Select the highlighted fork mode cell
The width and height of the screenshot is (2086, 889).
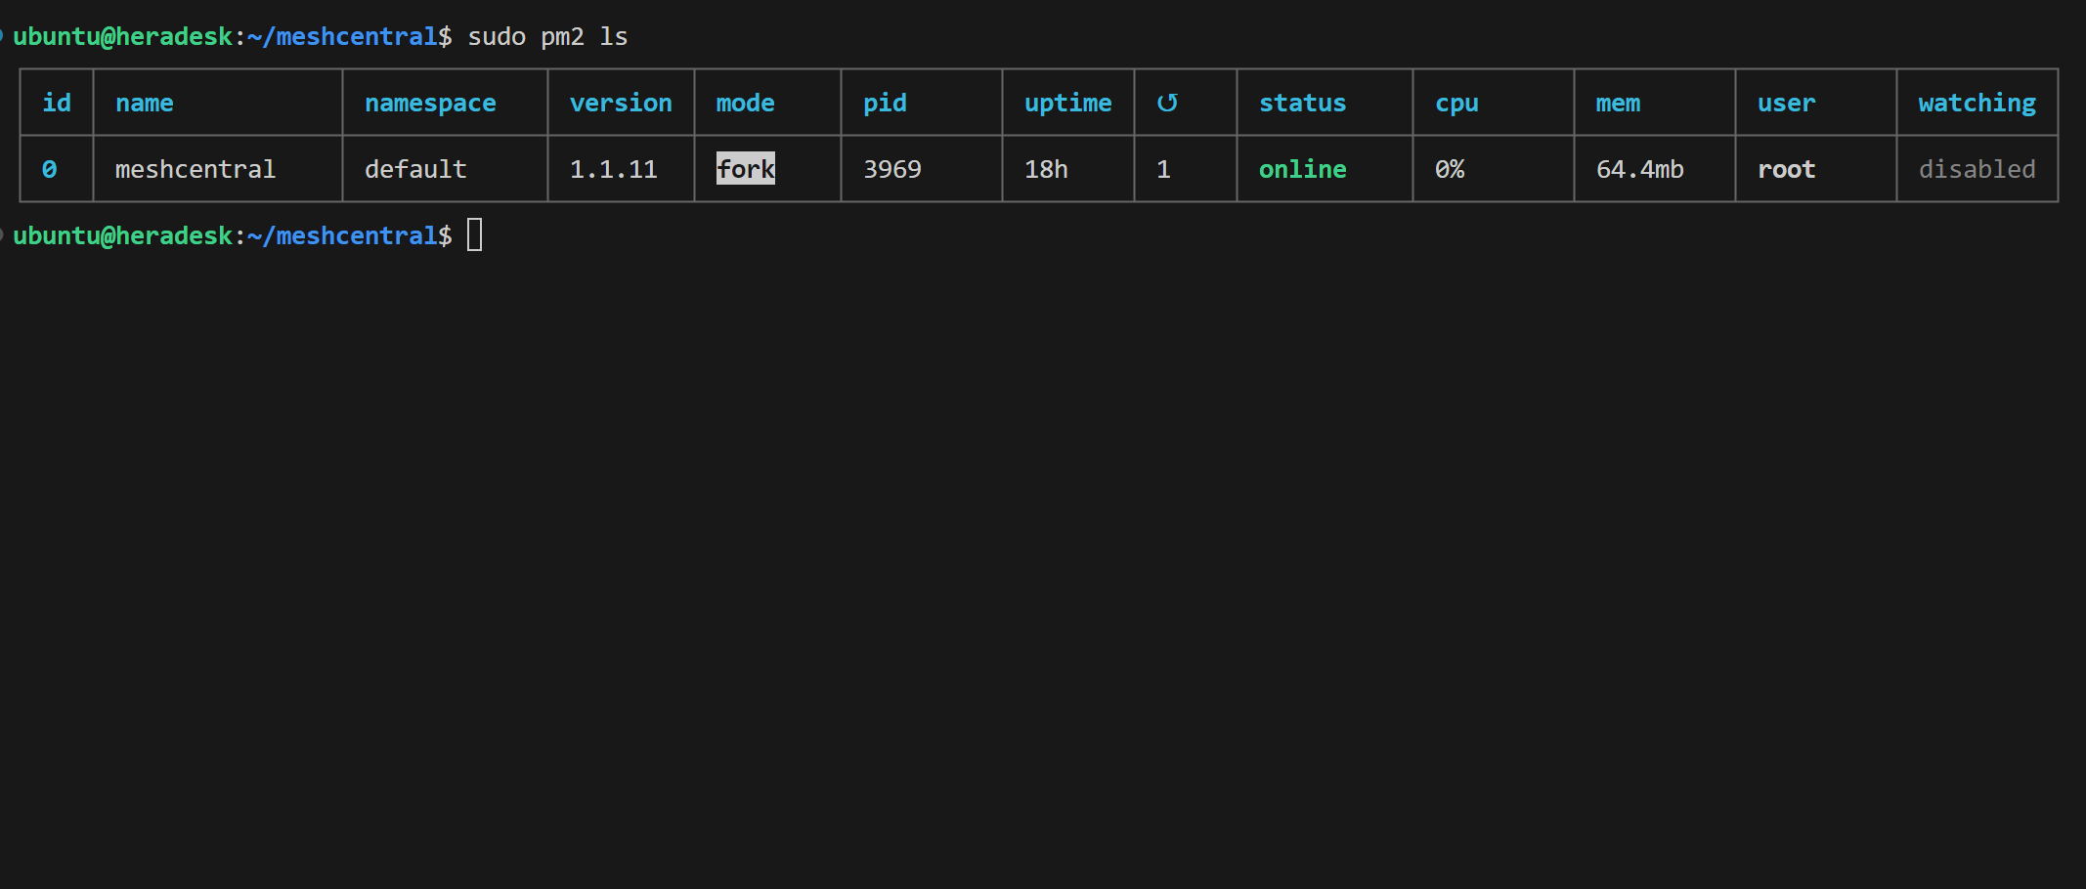point(746,168)
